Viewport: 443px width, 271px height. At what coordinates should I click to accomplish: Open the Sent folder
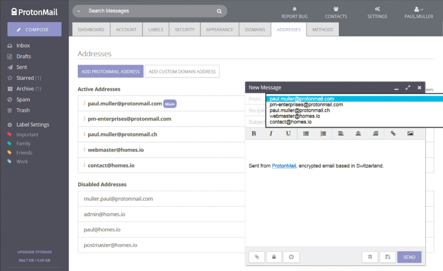pyautogui.click(x=22, y=67)
